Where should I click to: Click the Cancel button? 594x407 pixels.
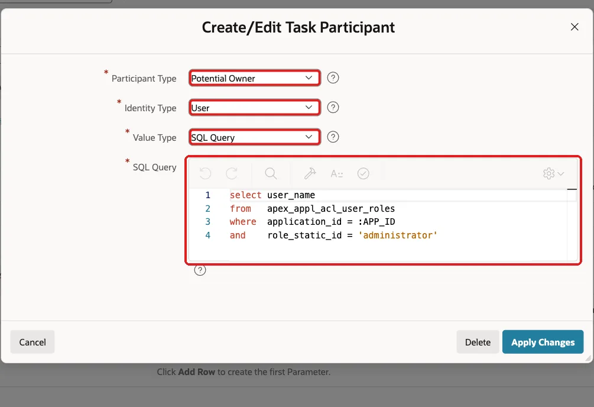(x=33, y=342)
